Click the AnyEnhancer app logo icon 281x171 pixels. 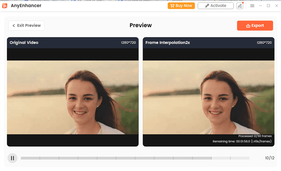click(5, 6)
